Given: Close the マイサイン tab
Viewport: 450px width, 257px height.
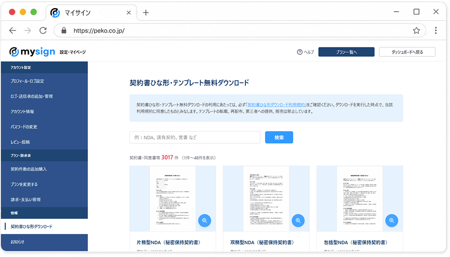Looking at the screenshot, I should coord(129,13).
